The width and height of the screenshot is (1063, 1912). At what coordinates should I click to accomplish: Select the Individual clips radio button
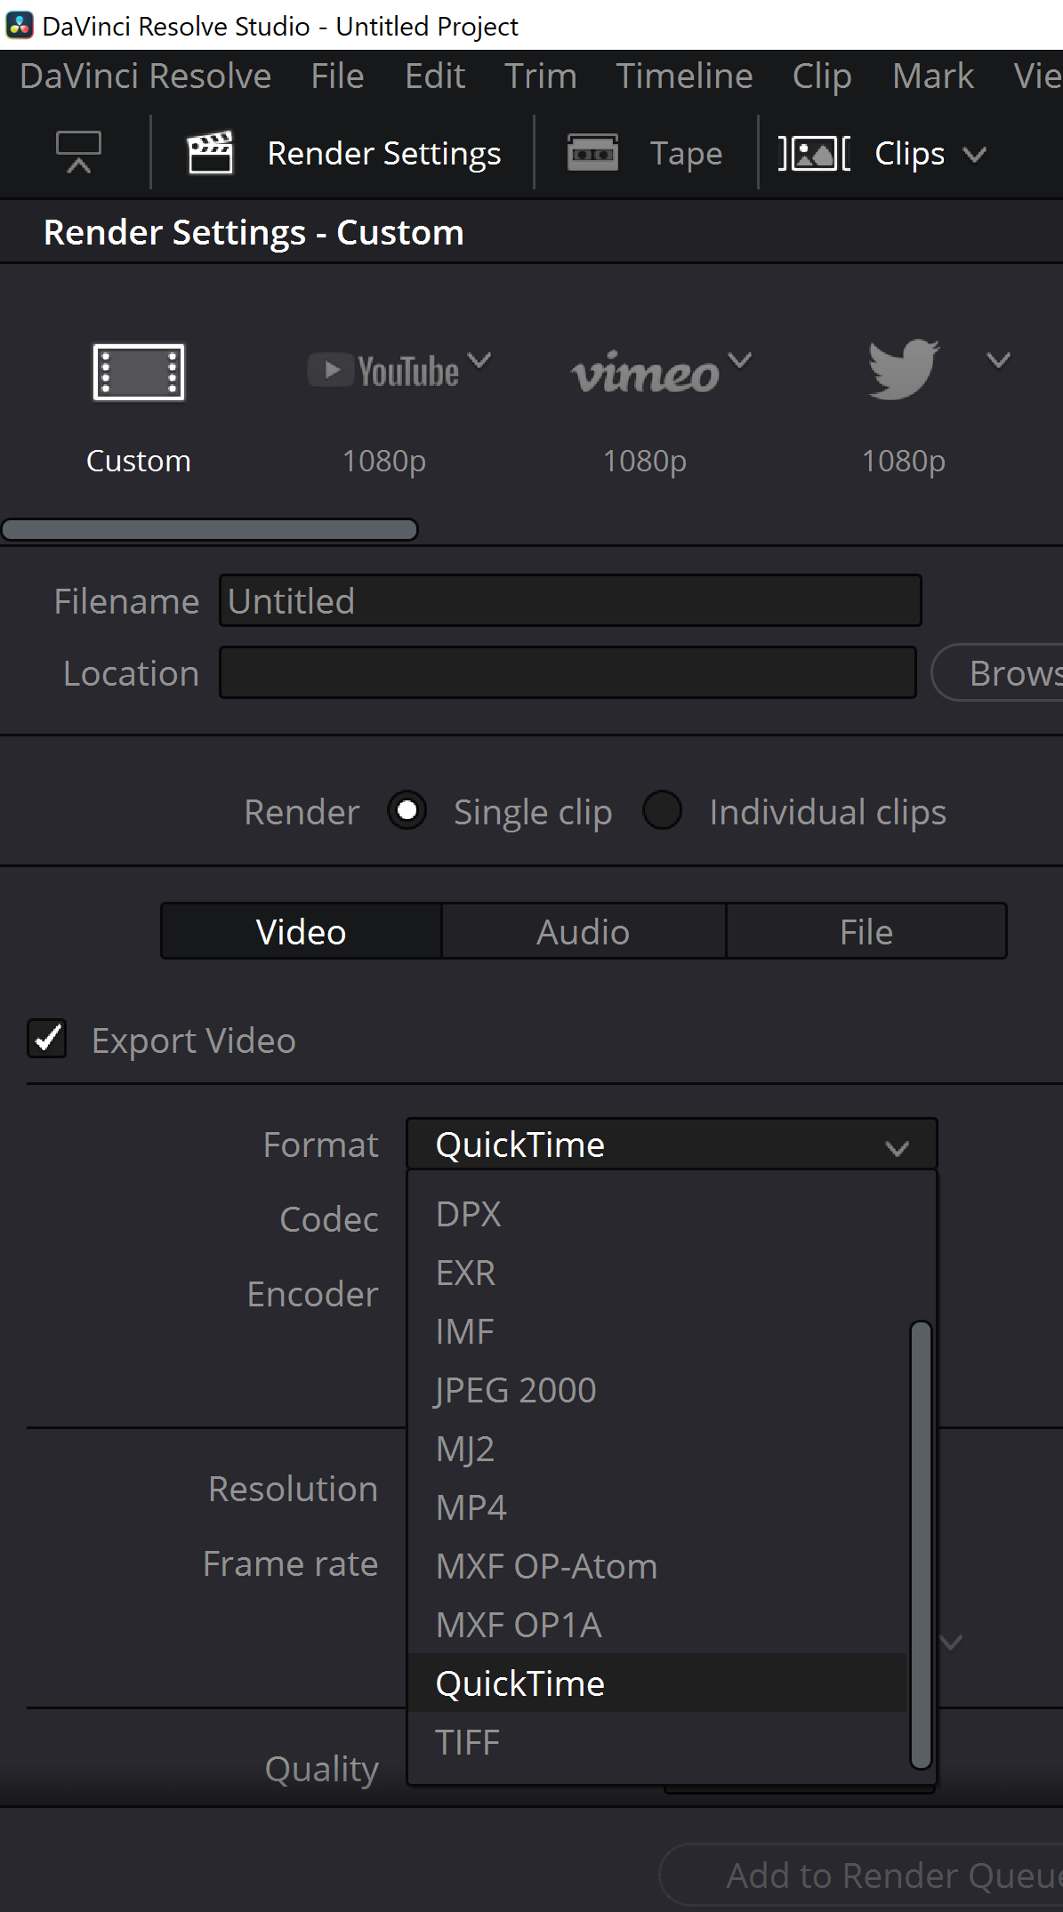coord(663,811)
